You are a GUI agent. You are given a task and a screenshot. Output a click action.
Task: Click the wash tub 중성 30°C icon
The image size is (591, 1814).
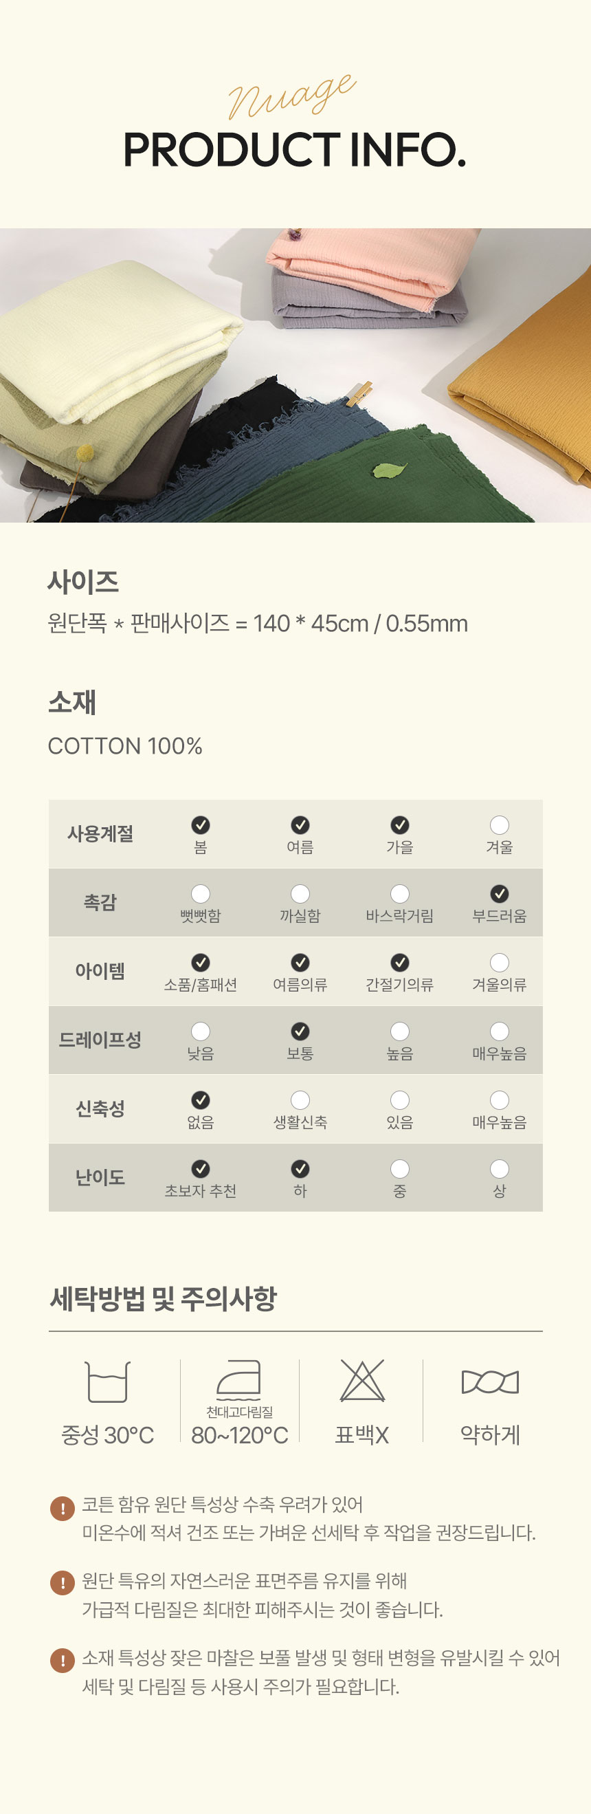pos(107,1381)
